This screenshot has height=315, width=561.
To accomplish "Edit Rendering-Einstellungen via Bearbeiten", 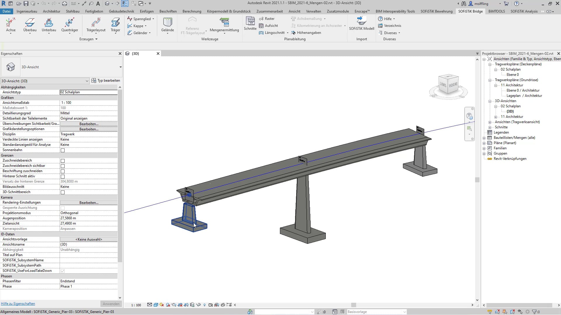I will pyautogui.click(x=89, y=202).
